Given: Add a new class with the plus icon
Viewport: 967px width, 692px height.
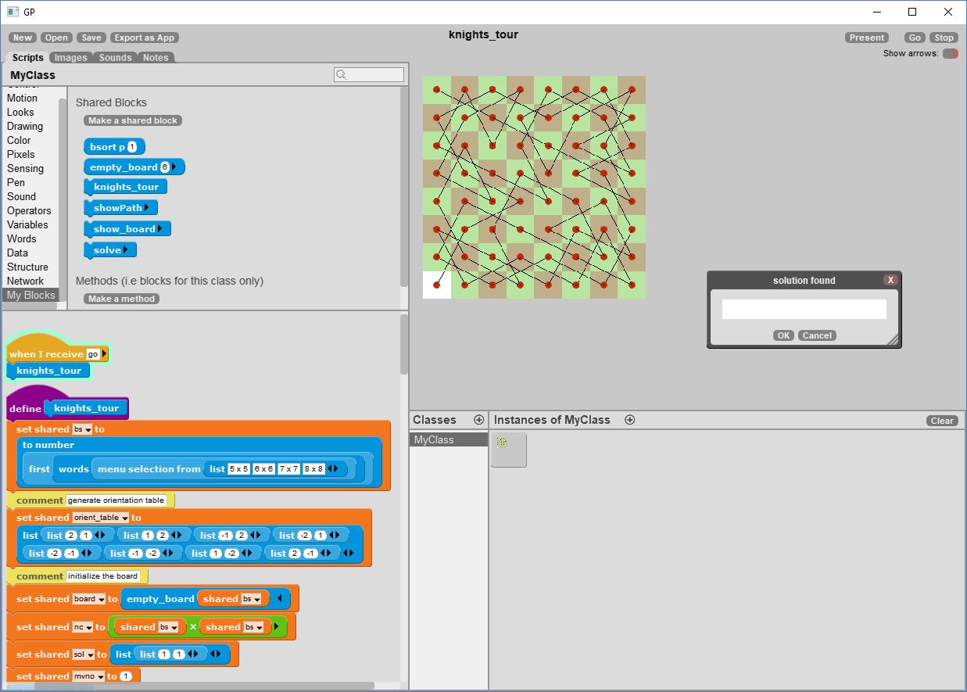Looking at the screenshot, I should pyautogui.click(x=479, y=420).
